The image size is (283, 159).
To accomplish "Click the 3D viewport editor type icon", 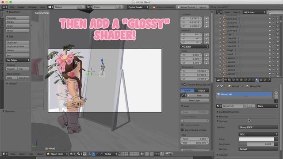I will (x=5, y=154).
